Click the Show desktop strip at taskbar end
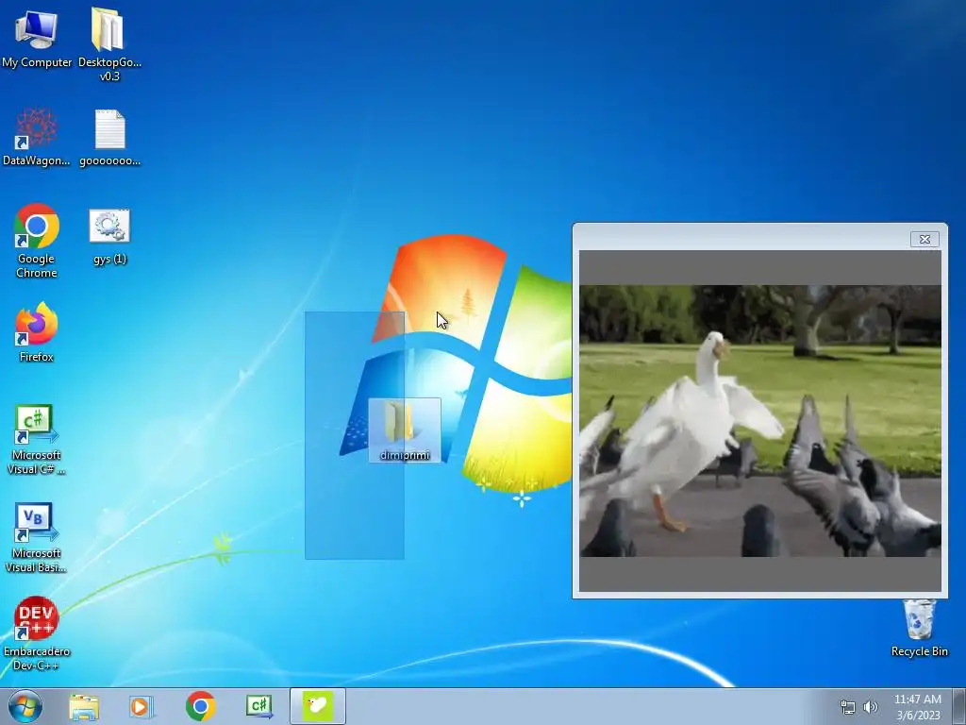 point(959,706)
